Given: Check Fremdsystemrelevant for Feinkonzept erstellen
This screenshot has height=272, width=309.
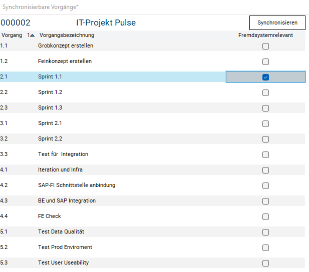Looking at the screenshot, I should click(265, 61).
